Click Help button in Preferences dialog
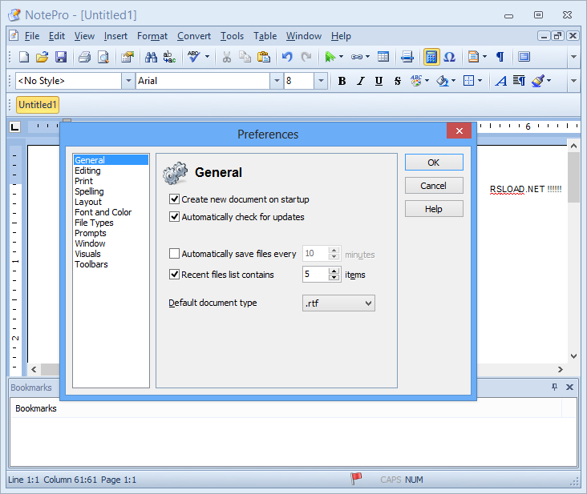 click(x=434, y=208)
